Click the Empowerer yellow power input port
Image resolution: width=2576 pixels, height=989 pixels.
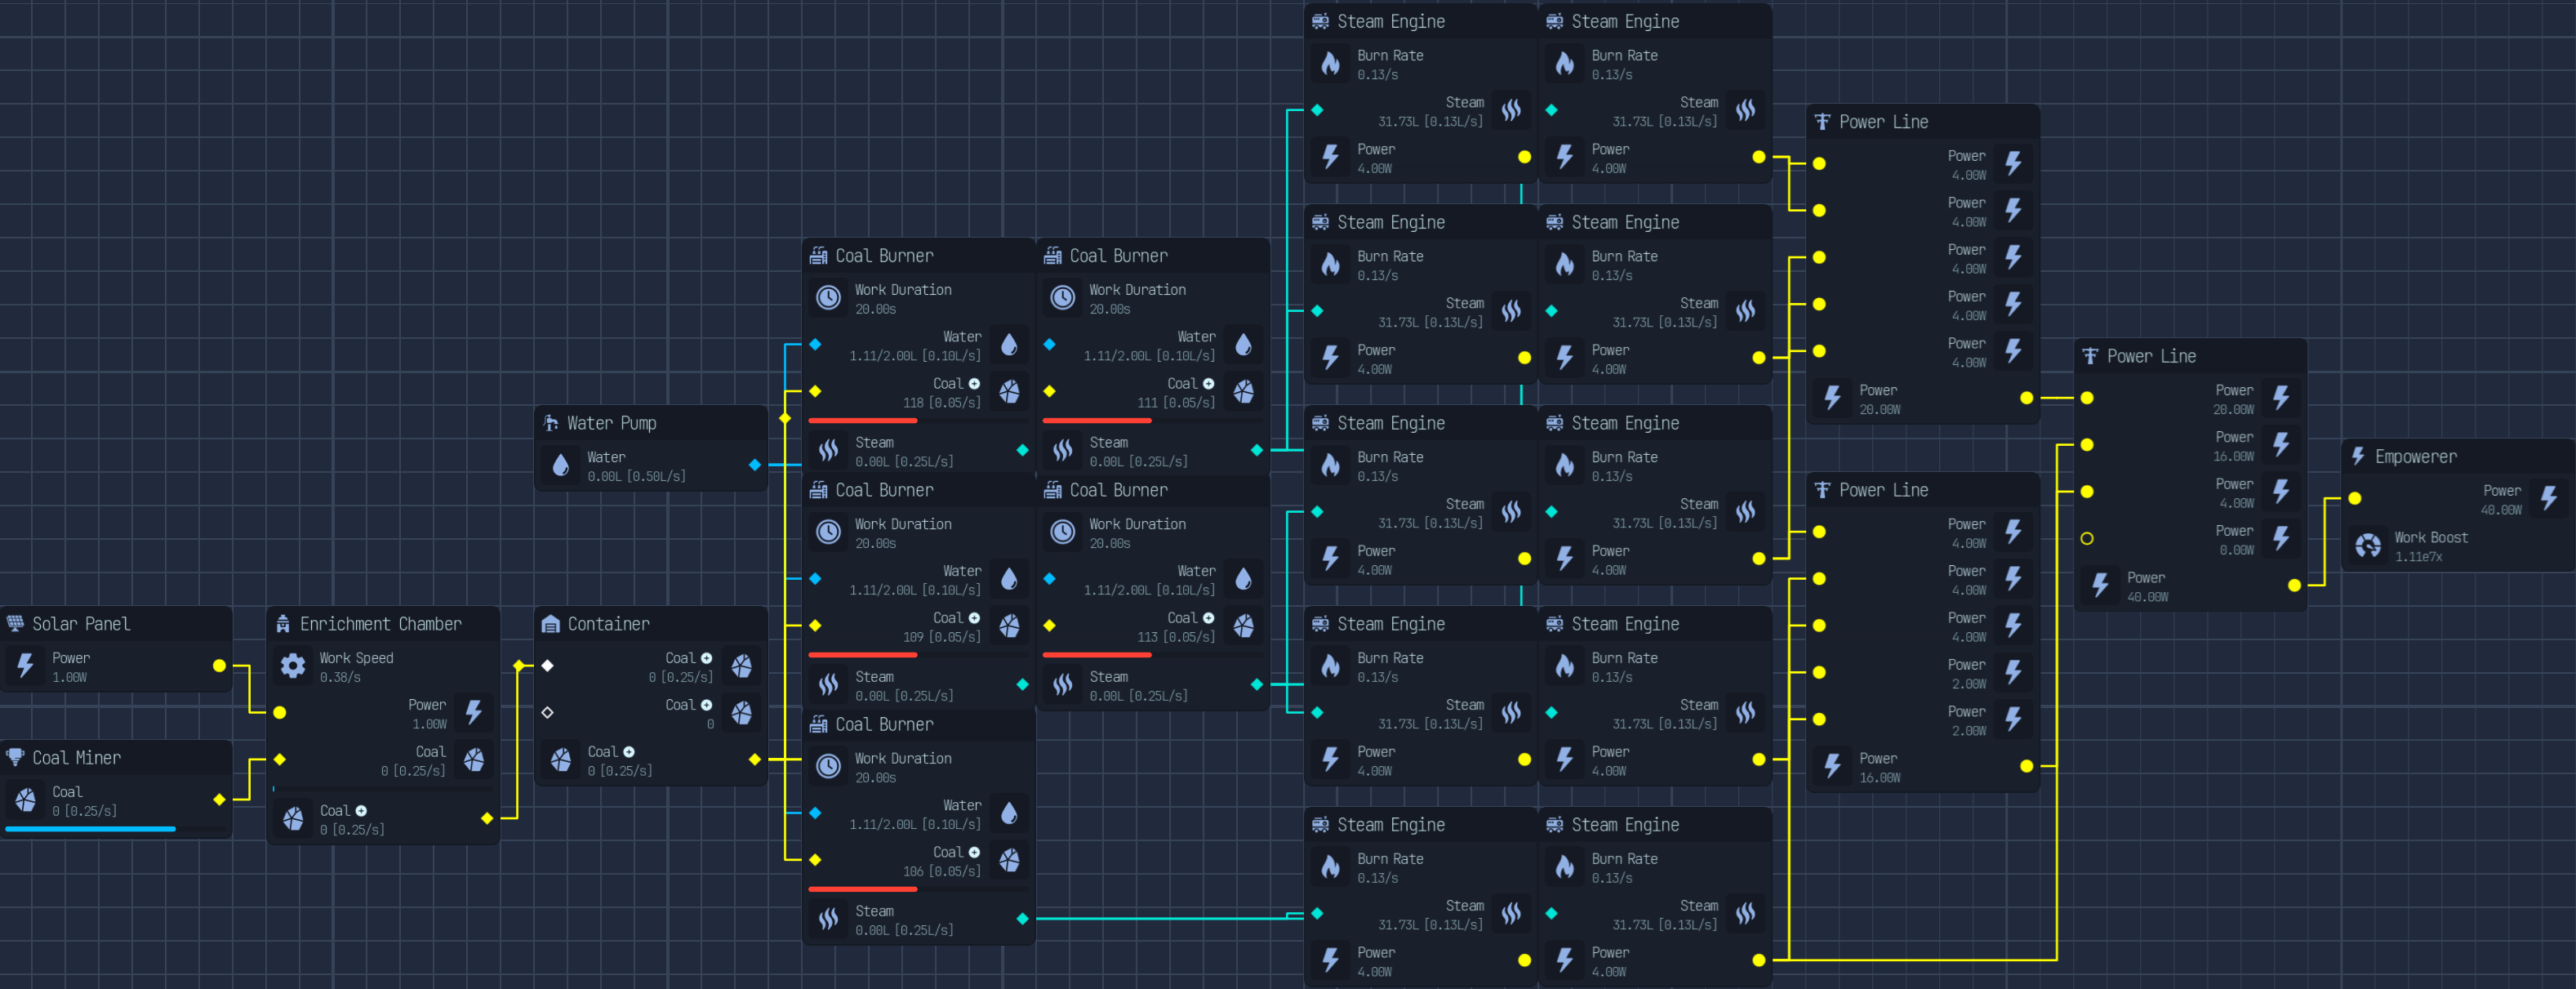[2355, 498]
